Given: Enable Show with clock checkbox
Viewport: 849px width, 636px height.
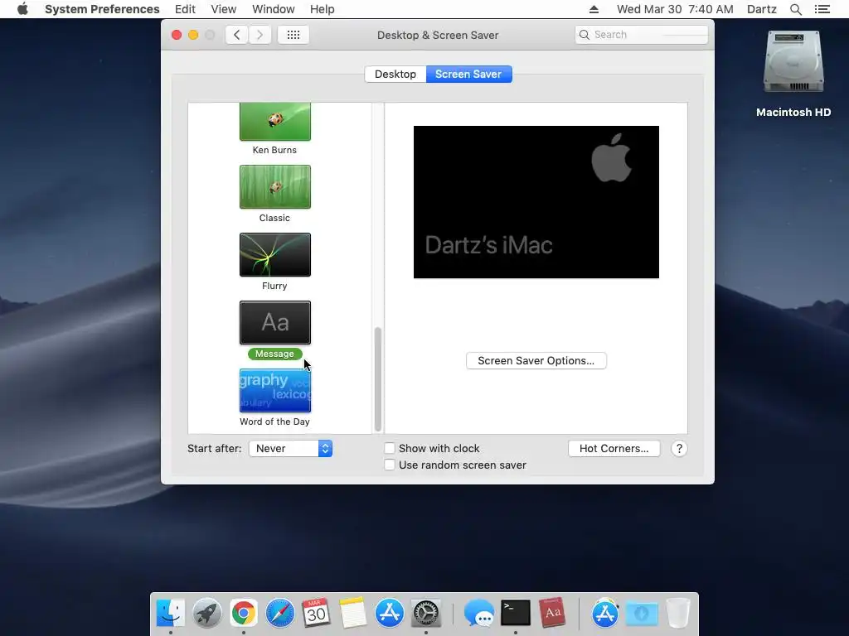Looking at the screenshot, I should click(390, 448).
